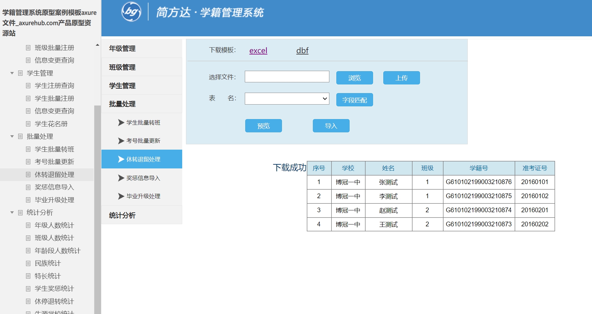Click the 上传 upload button
The height and width of the screenshot is (314, 592).
[401, 78]
